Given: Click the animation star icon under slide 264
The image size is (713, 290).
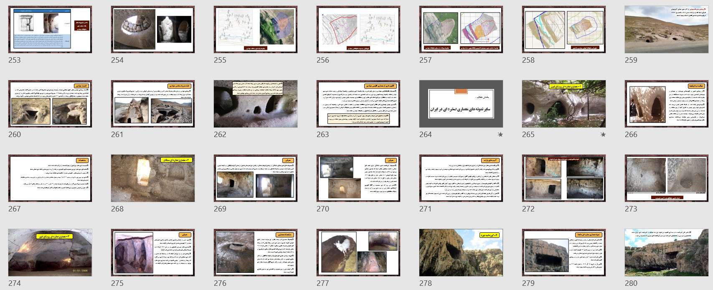Looking at the screenshot, I should [500, 135].
